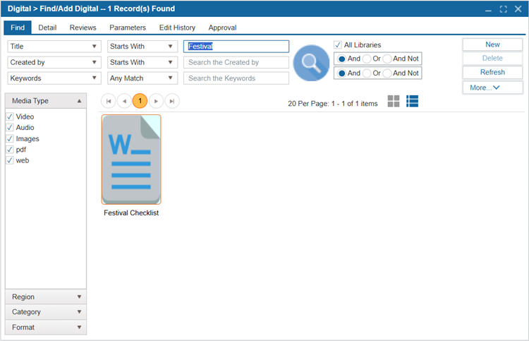
Task: Expand the Category filter panel
Action: pyautogui.click(x=46, y=312)
